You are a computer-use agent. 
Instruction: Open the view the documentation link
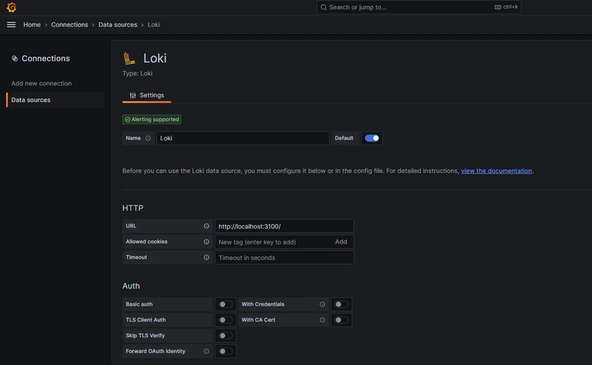pyautogui.click(x=496, y=171)
